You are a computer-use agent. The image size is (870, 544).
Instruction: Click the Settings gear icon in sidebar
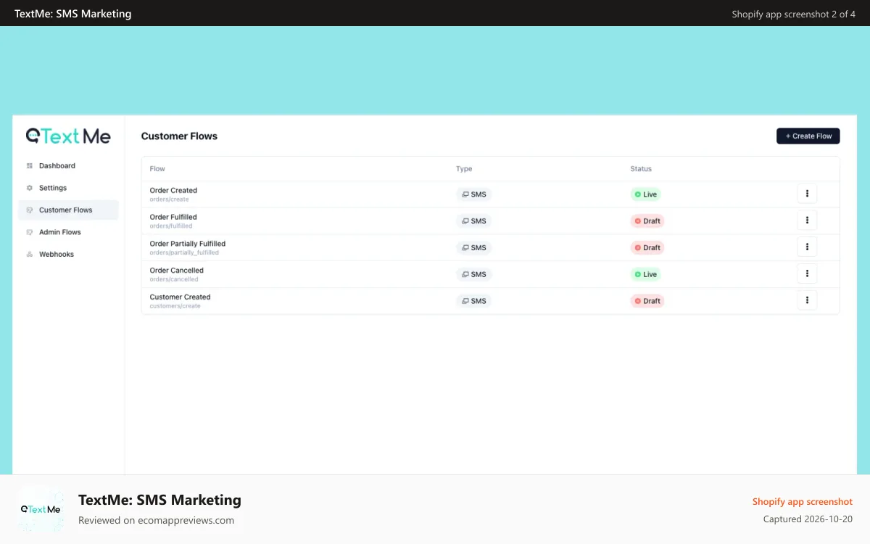tap(30, 188)
